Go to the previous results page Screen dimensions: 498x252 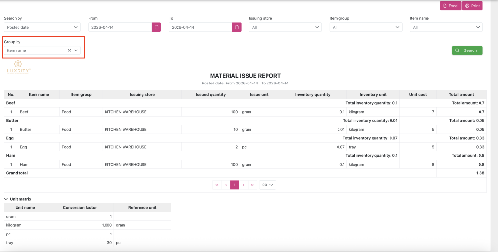click(226, 185)
